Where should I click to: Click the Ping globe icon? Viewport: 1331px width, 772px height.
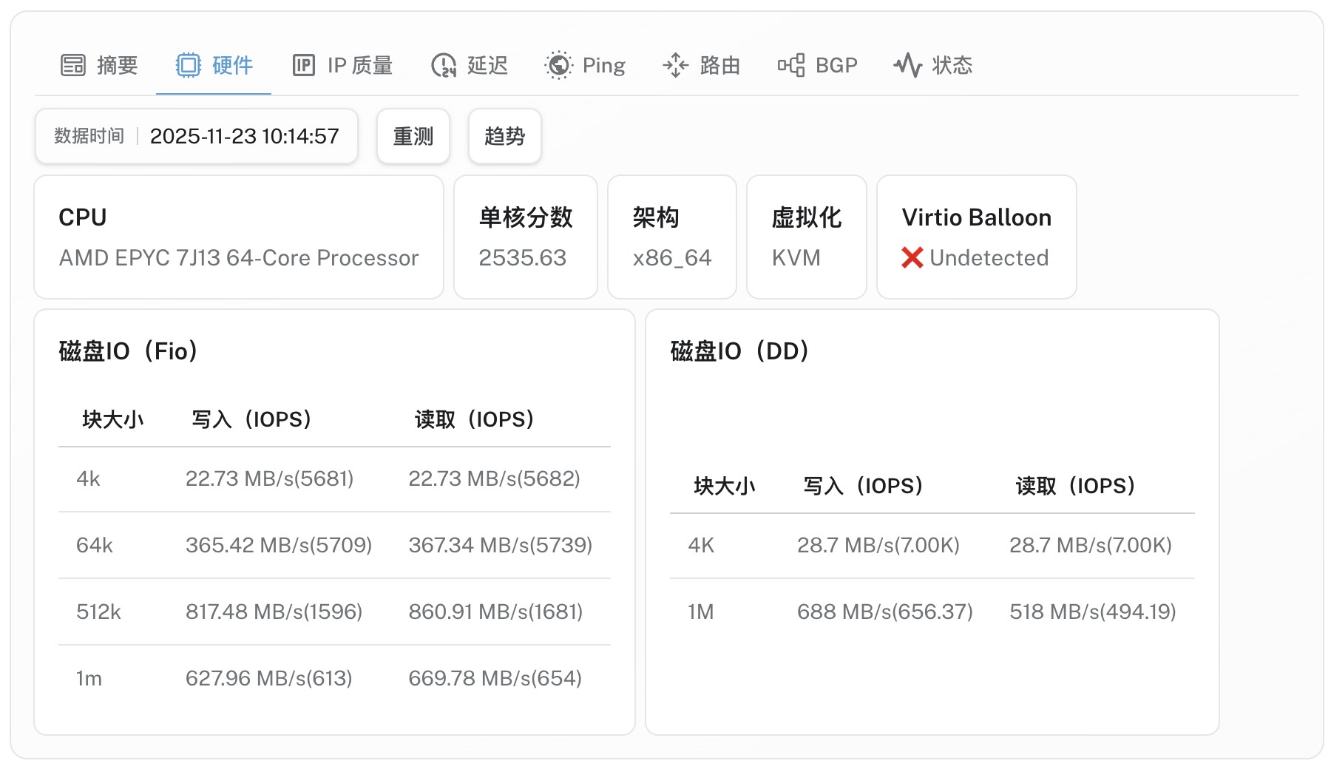coord(558,66)
